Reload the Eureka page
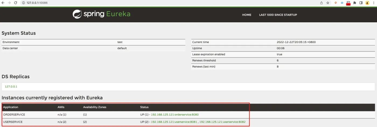The width and height of the screenshot is (377, 127). pos(16,3)
